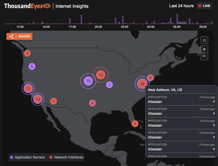Zoom in with the plus button

point(204,49)
